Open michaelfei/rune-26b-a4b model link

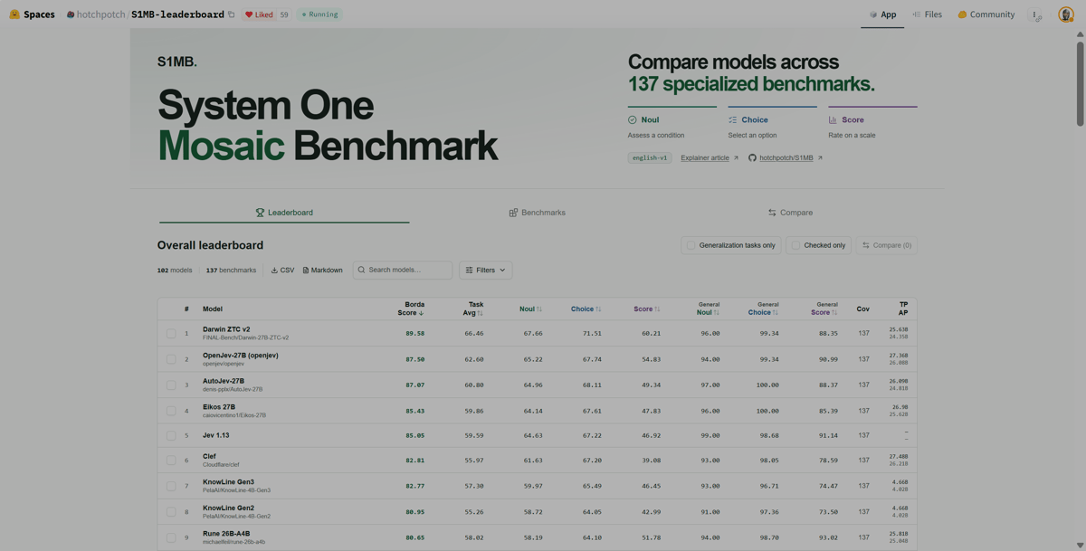pyautogui.click(x=233, y=542)
